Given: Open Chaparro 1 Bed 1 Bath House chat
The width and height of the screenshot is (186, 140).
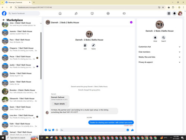Looking at the screenshot, I should click(x=21, y=49).
